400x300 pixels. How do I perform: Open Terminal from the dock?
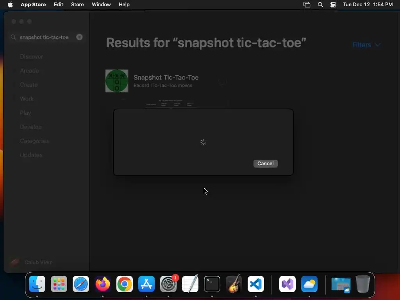coord(212,284)
